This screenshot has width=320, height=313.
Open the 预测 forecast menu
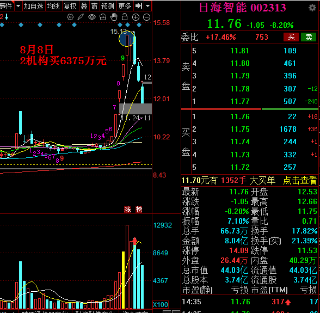pos(108,6)
